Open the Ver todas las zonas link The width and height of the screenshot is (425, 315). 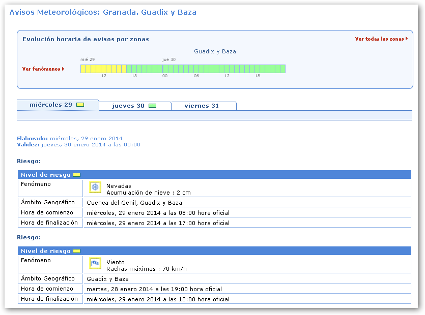coord(379,39)
